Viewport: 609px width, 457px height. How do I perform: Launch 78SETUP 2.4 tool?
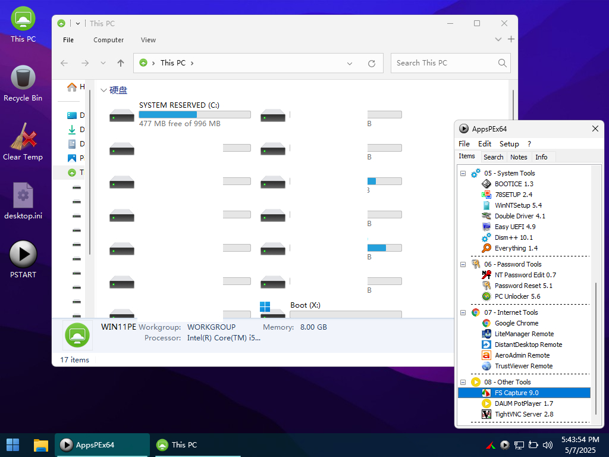[513, 195]
